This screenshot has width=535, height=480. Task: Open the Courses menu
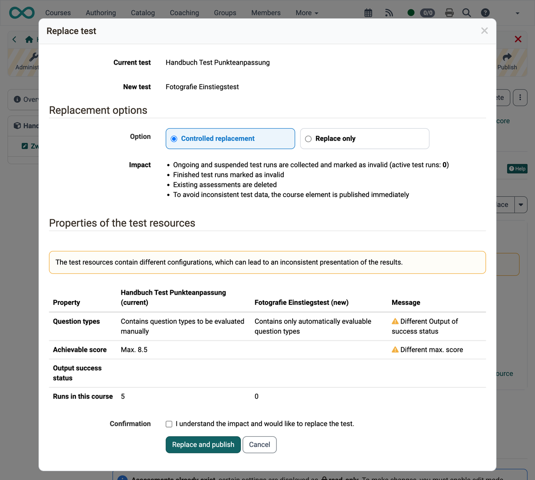[58, 13]
